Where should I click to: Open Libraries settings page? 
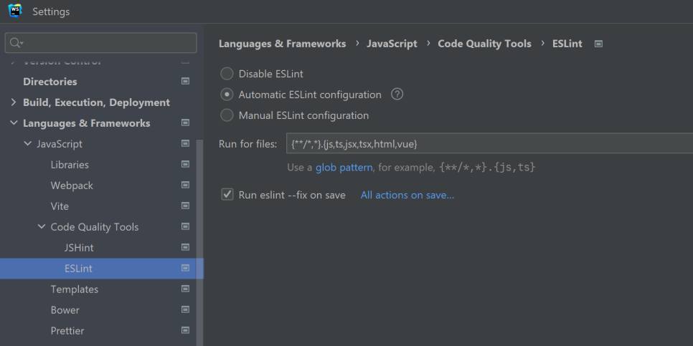click(70, 165)
